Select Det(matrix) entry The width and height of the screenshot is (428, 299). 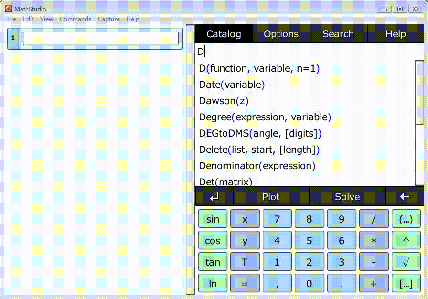pos(305,181)
